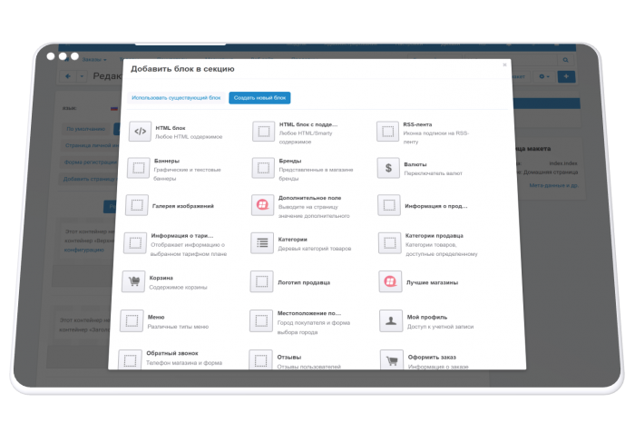The width and height of the screenshot is (635, 423).
Task: Click the Переключатель валют description
Action: coord(433,173)
